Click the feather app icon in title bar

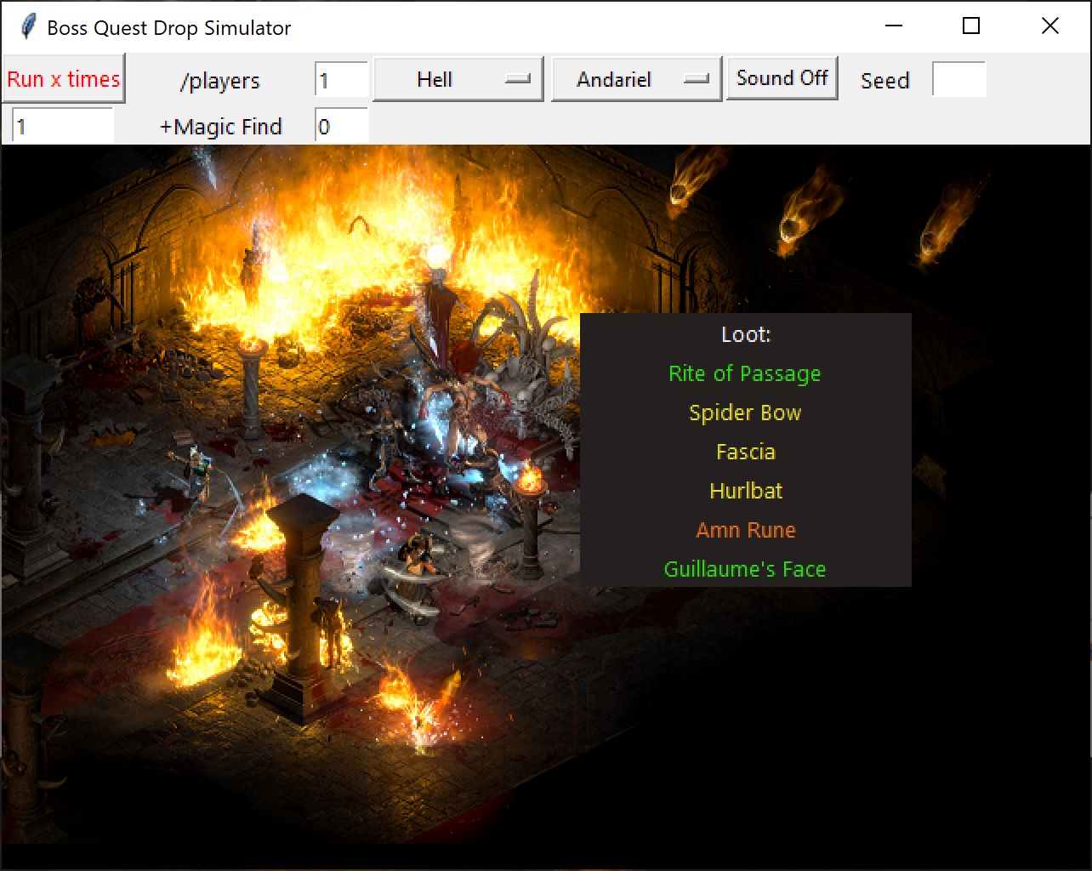[x=28, y=27]
